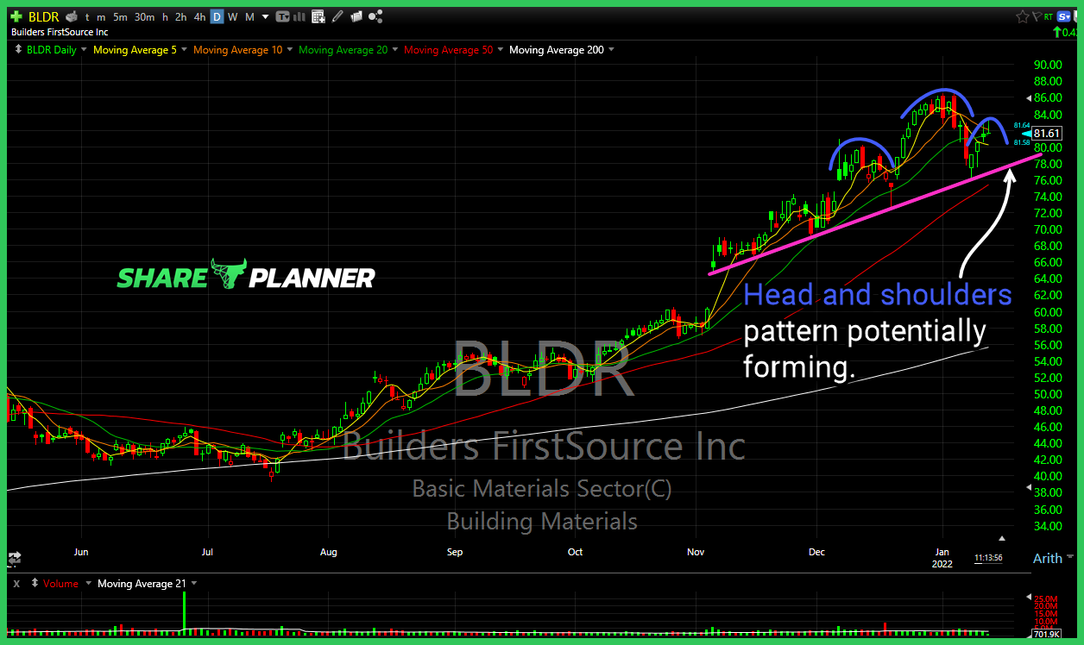The width and height of the screenshot is (1084, 645).
Task: Click the star favorite icon at top right
Action: (x=1023, y=16)
